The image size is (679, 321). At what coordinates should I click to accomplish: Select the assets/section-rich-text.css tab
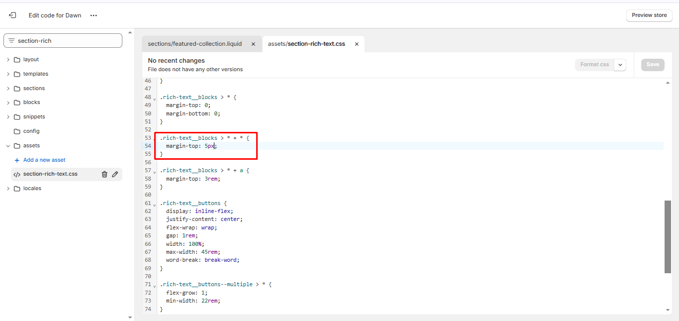306,44
